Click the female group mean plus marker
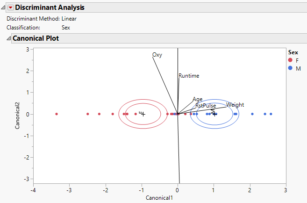307x203 pixels. pos(143,114)
